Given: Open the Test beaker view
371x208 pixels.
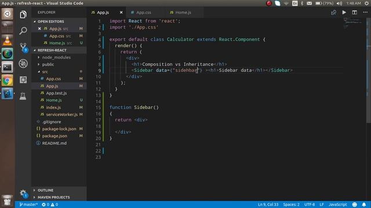Looking at the screenshot, I should coord(23,96).
